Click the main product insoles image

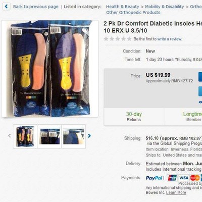click(49, 69)
